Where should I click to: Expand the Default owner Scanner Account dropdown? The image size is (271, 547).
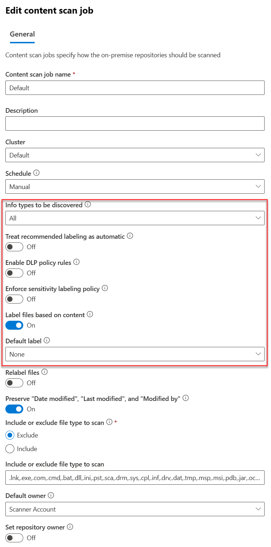(135, 509)
